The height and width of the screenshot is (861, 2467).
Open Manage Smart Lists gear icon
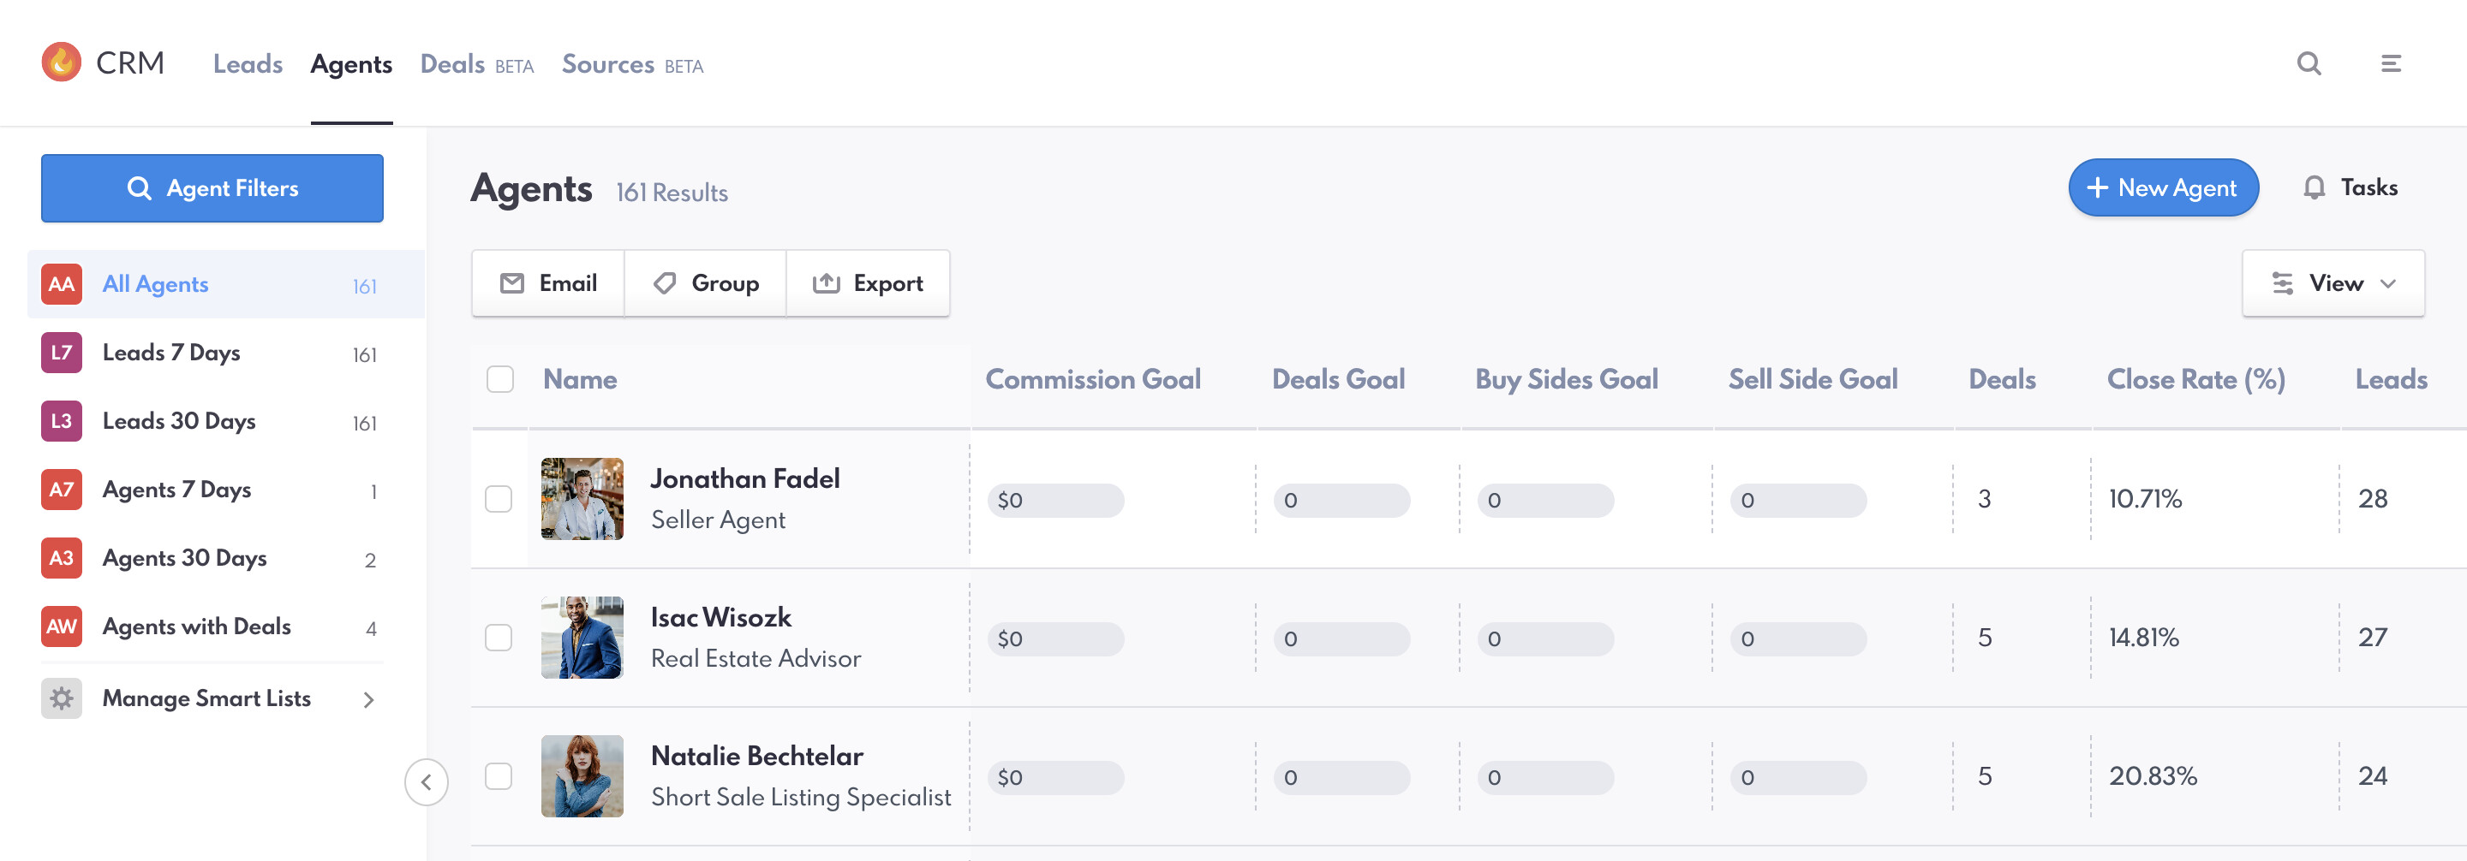click(62, 698)
